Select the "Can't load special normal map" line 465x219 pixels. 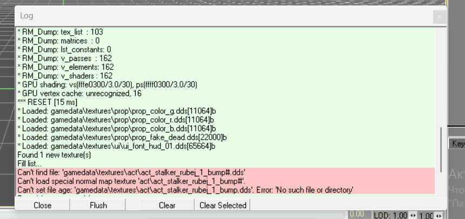[x=225, y=181]
